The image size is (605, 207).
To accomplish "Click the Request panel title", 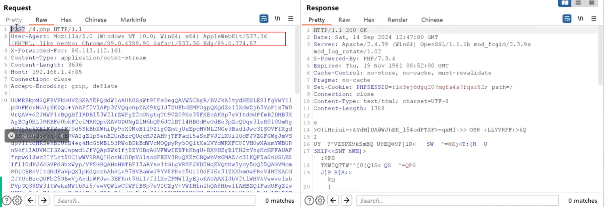I will (17, 8).
